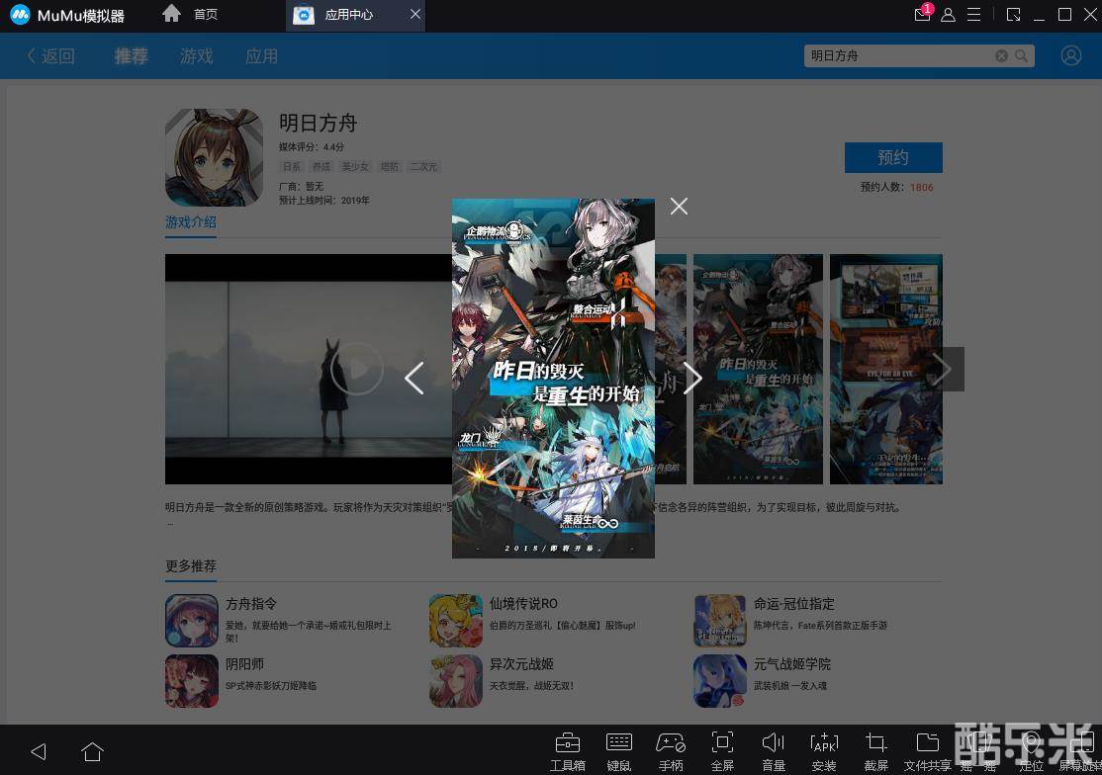Open 手柄 gamepad settings
1102x775 pixels.
(671, 750)
